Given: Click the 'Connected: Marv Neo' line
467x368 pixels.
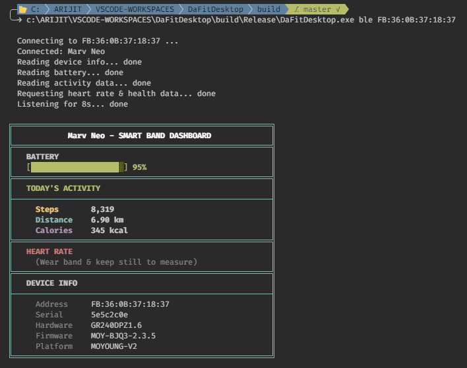Looking at the screenshot, I should [x=61, y=51].
